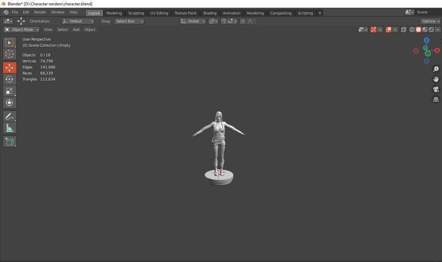Open the Render menu
Image resolution: width=442 pixels, height=262 pixels.
(x=40, y=12)
